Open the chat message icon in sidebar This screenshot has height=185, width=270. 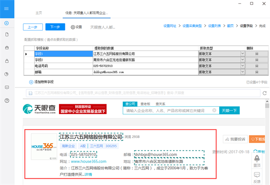7,87
